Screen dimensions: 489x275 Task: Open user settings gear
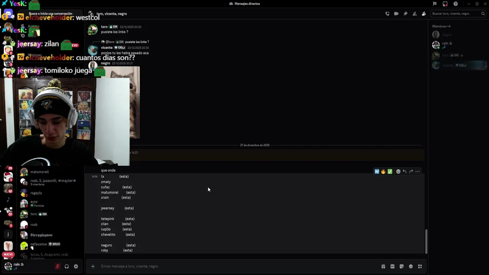[76, 267]
